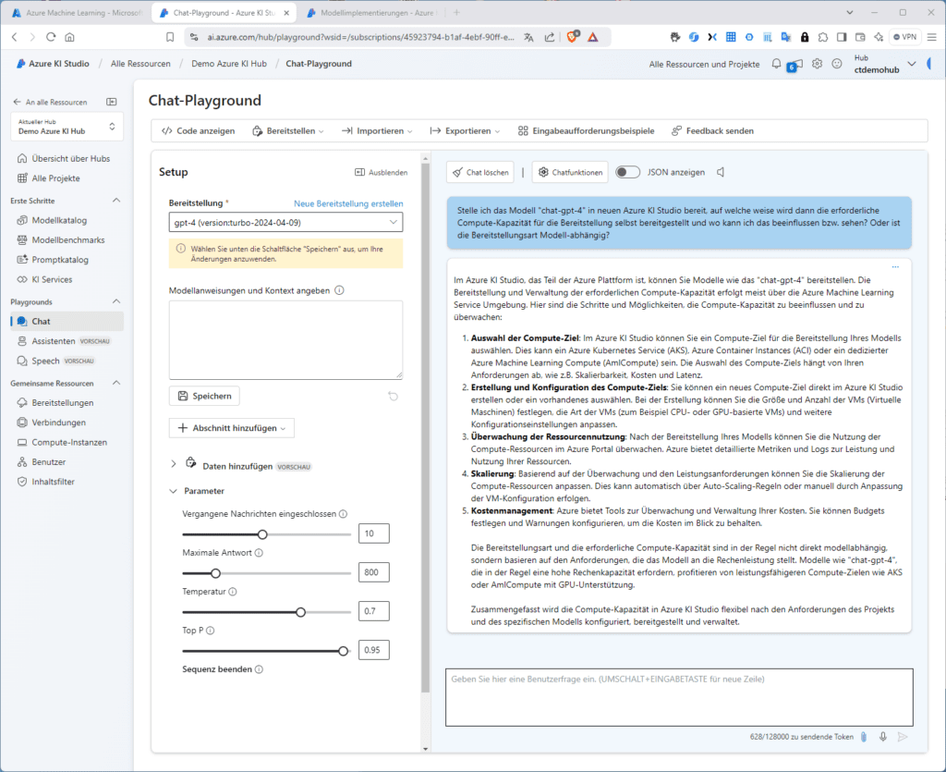Expand the Hub ctdemohub account chevron
Image resolution: width=946 pixels, height=772 pixels.
(x=912, y=64)
